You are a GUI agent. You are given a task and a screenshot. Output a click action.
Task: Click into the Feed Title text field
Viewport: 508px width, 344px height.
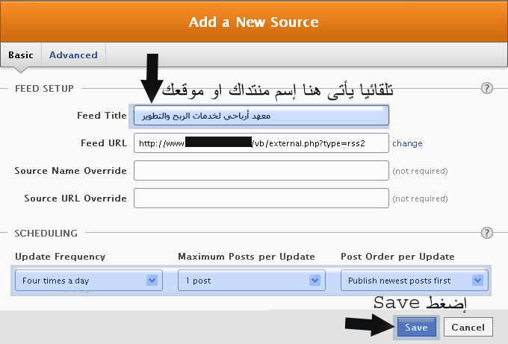click(261, 116)
